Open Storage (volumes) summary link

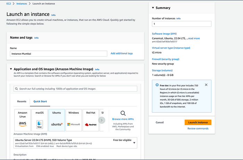click(162, 70)
